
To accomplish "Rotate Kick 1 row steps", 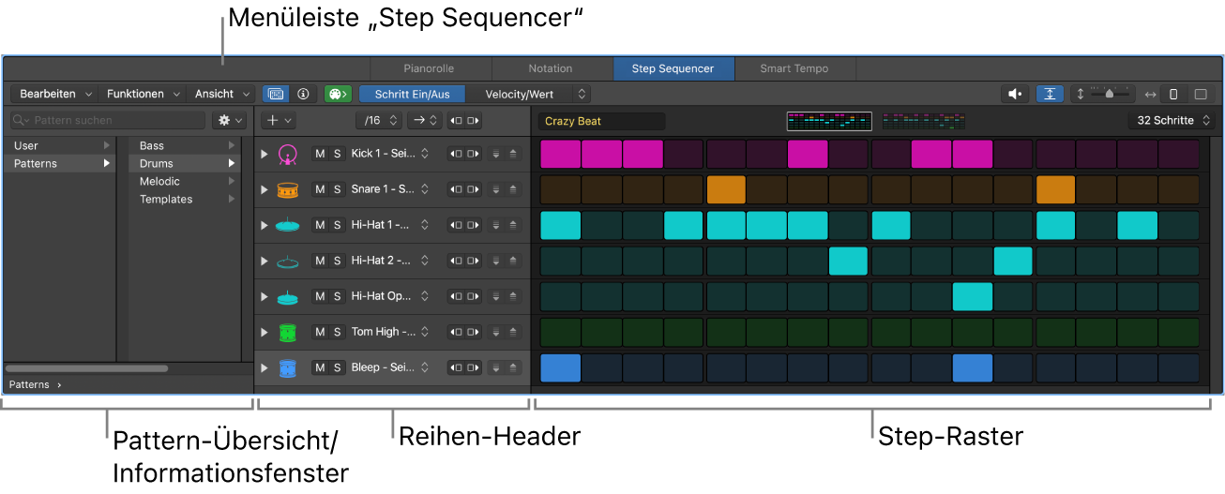I will tap(464, 154).
